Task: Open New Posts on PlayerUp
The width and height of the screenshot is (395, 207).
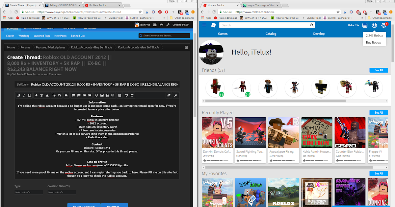Action: point(60,36)
